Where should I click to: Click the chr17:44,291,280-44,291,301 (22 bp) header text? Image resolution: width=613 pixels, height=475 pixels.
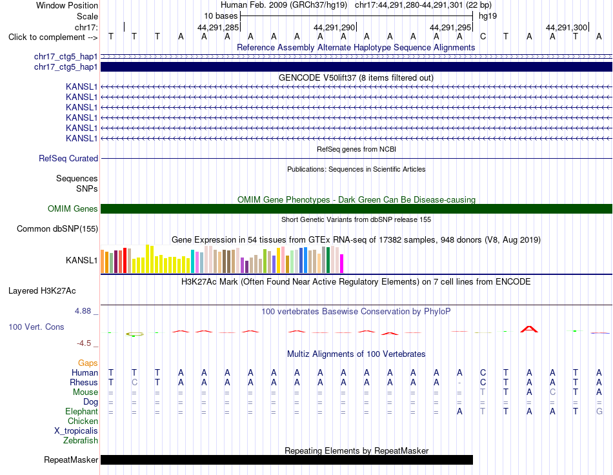pos(423,5)
